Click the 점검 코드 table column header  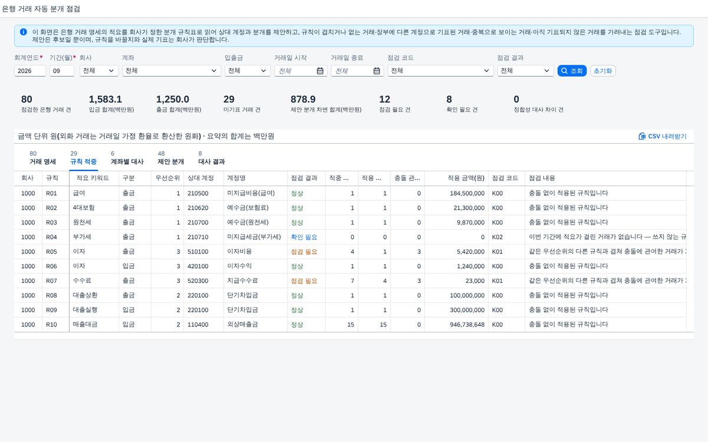pos(507,178)
